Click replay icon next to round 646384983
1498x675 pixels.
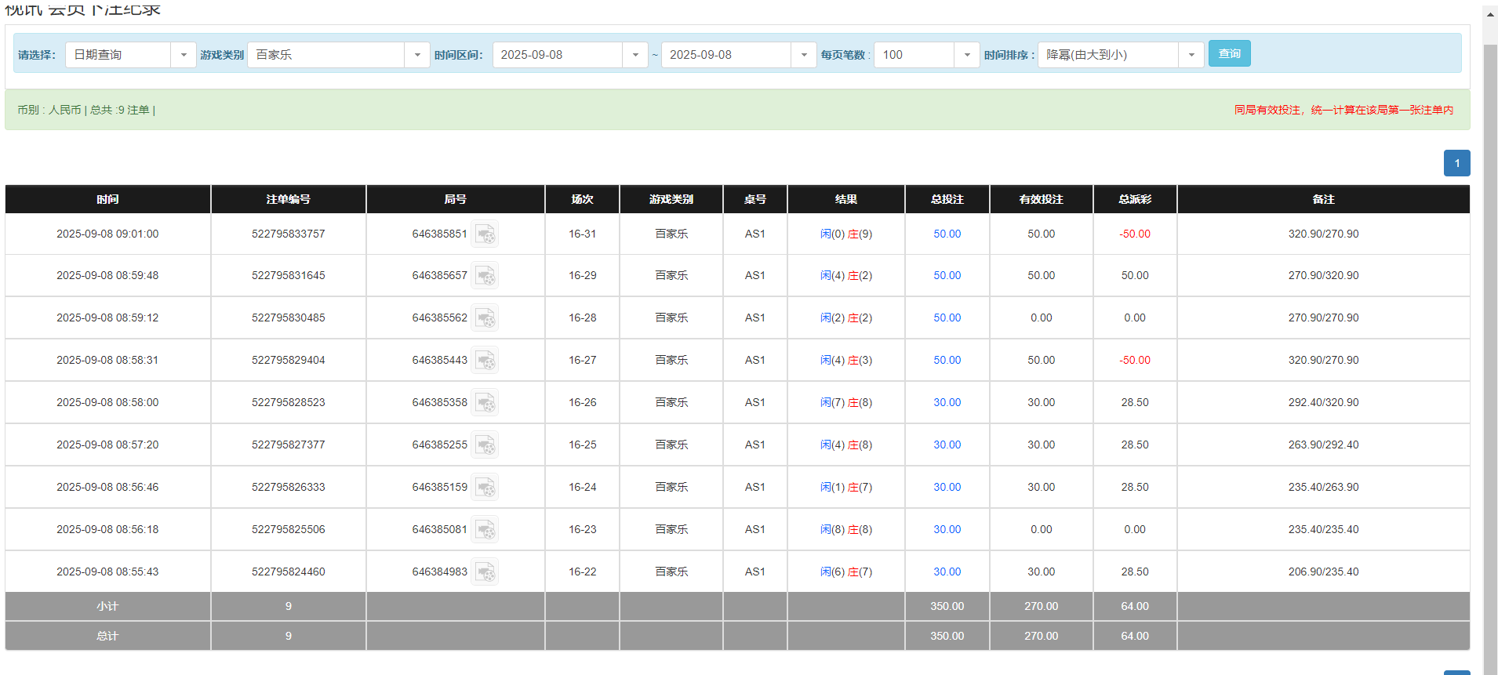pos(485,572)
